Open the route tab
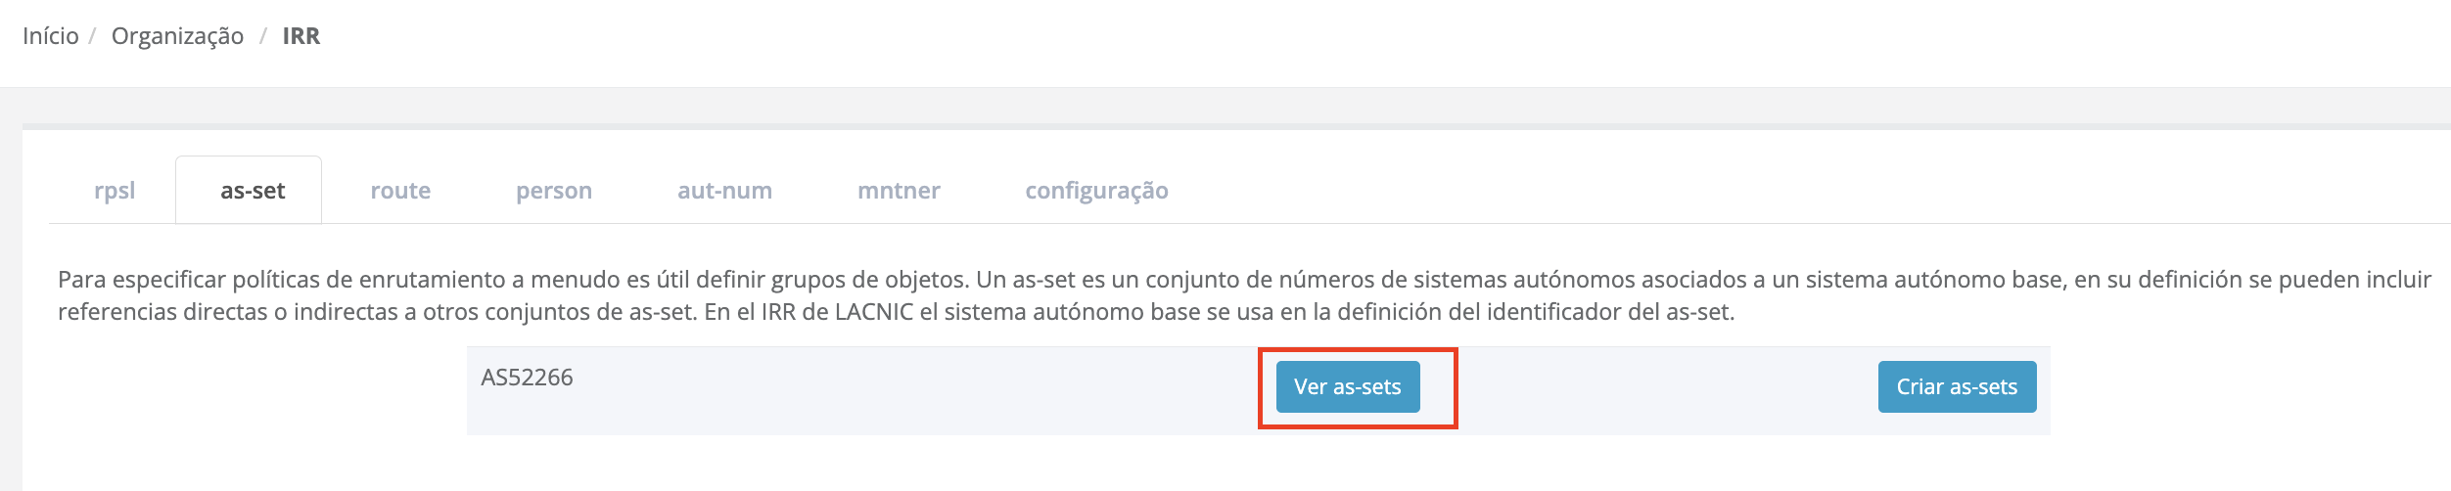The image size is (2451, 491). (x=400, y=191)
